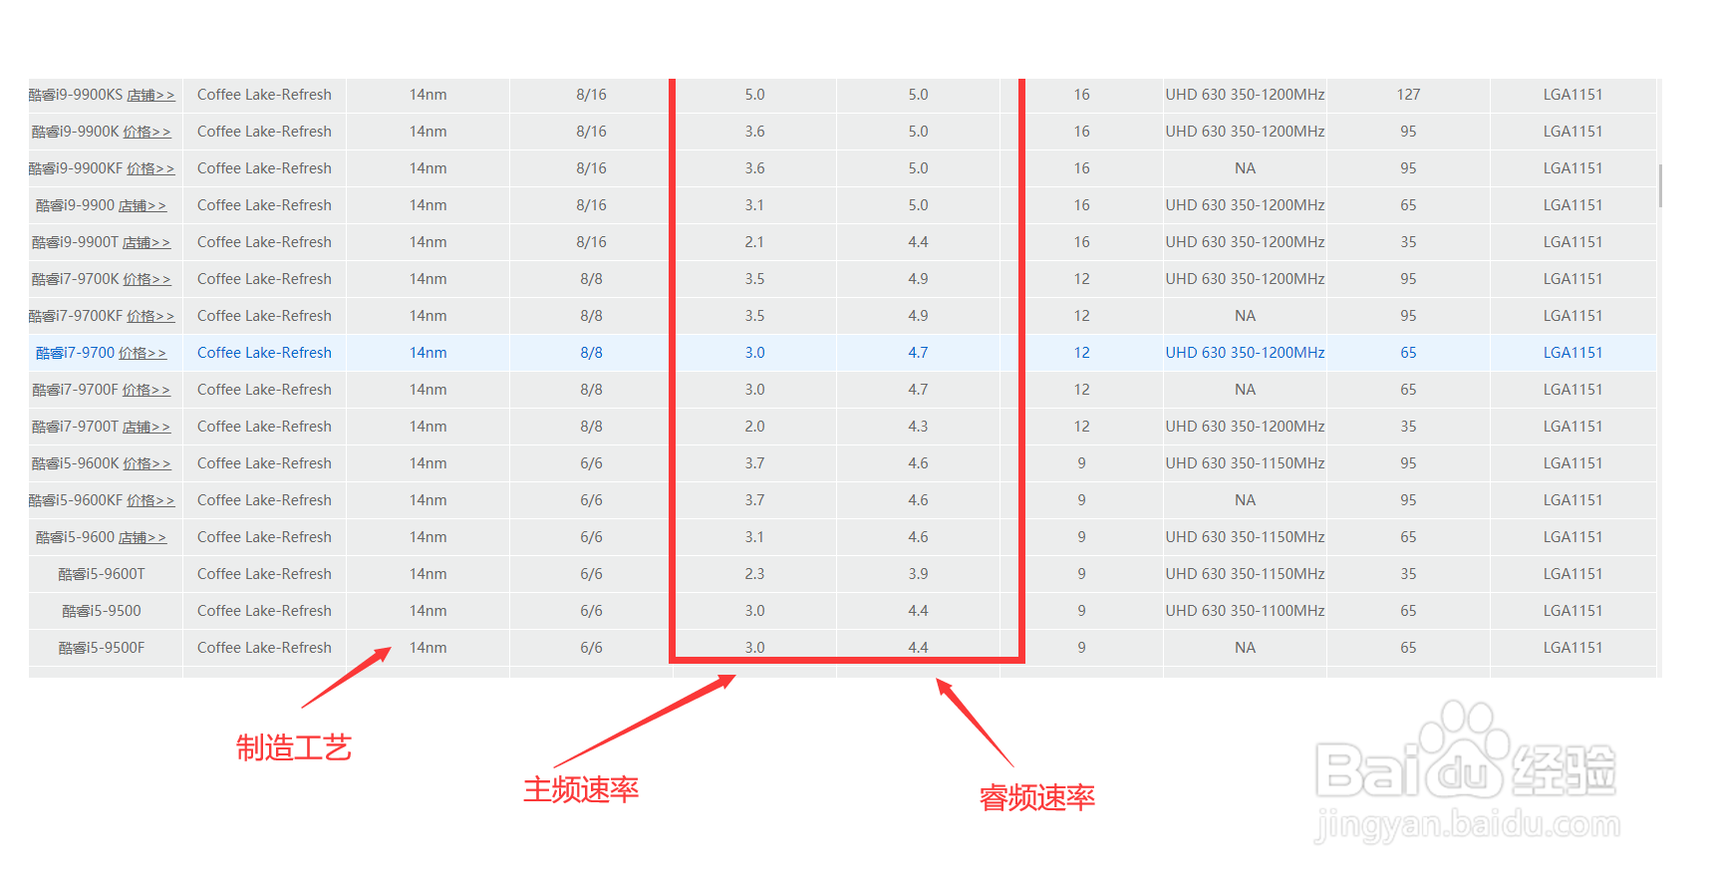
Task: Click the page scrollbar thumb on the right
Action: 1660,185
